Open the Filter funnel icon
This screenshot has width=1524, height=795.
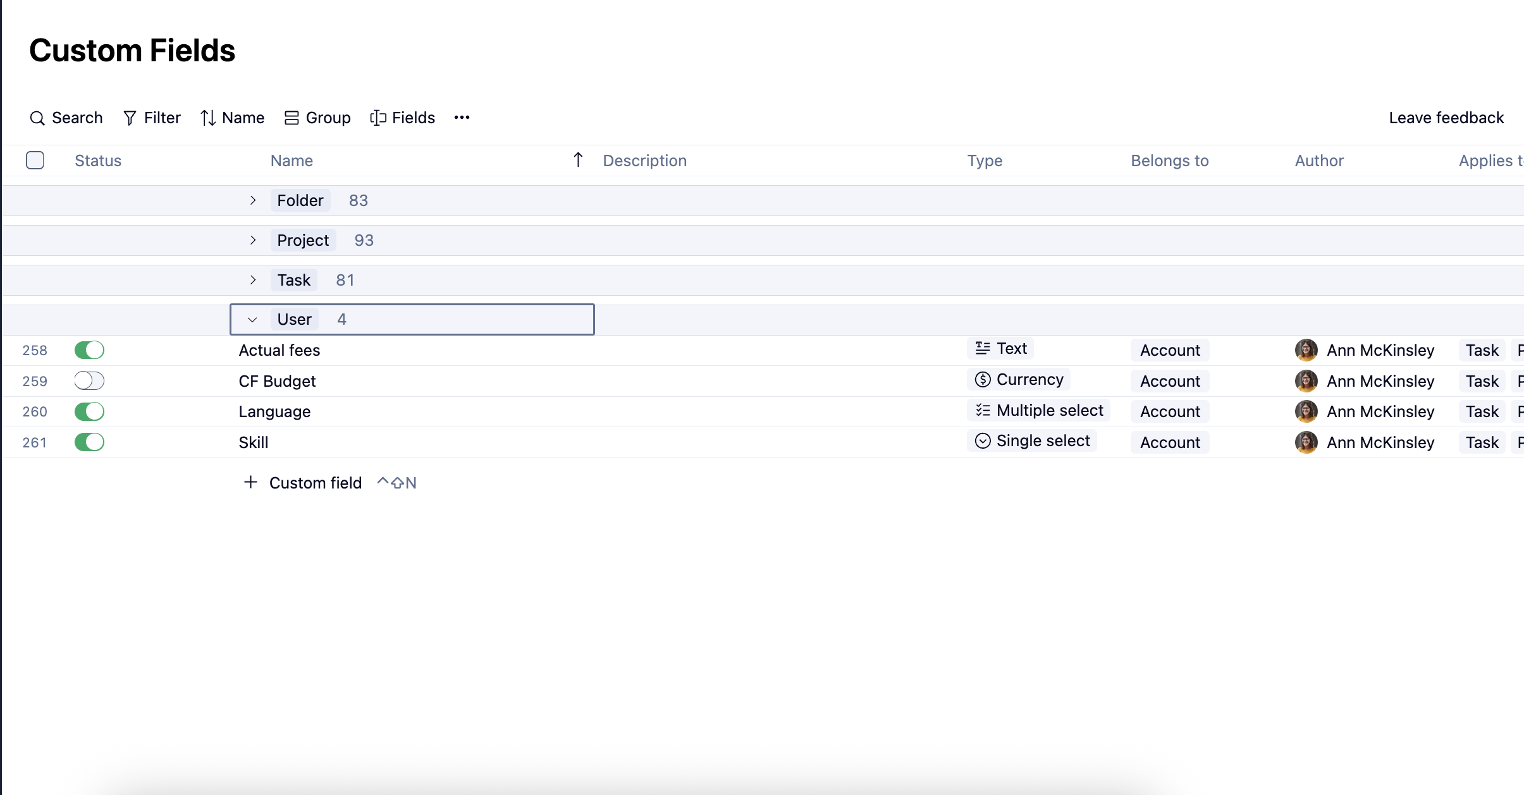130,118
